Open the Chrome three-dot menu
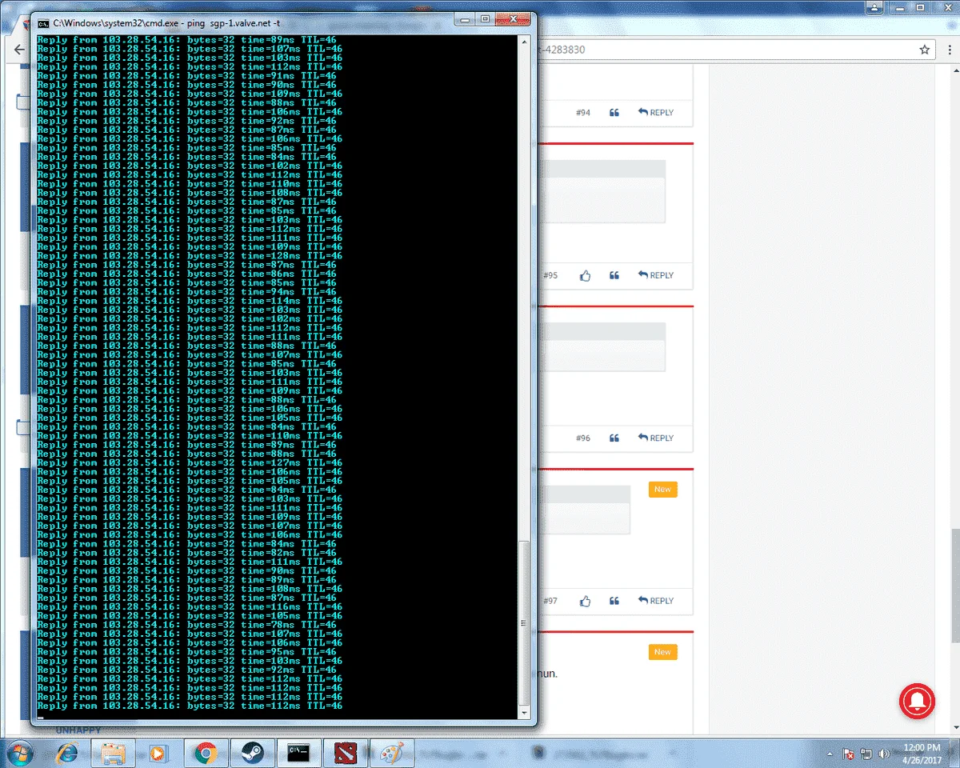 click(x=949, y=50)
